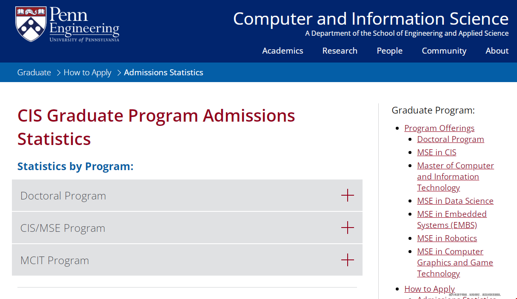Open the MSE in Robotics link
The height and width of the screenshot is (299, 517).
coord(447,238)
